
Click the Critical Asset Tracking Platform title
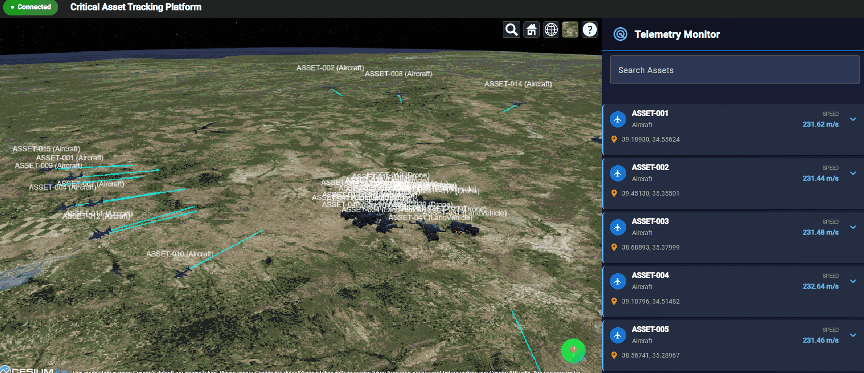click(x=136, y=7)
